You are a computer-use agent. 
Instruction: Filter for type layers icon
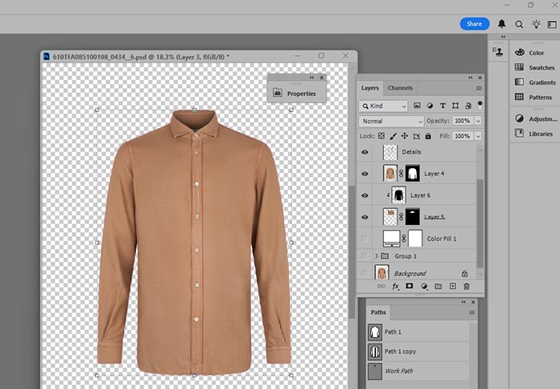(x=443, y=106)
